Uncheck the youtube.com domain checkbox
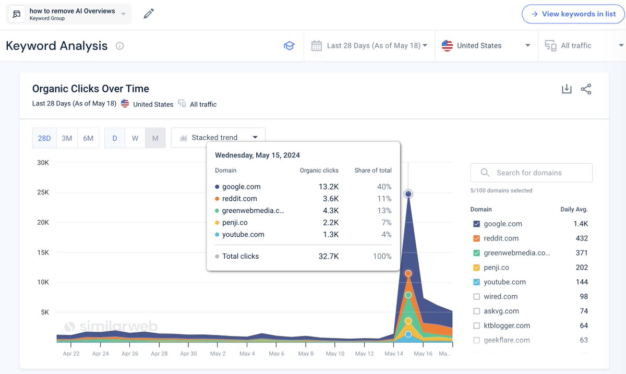 pos(476,282)
